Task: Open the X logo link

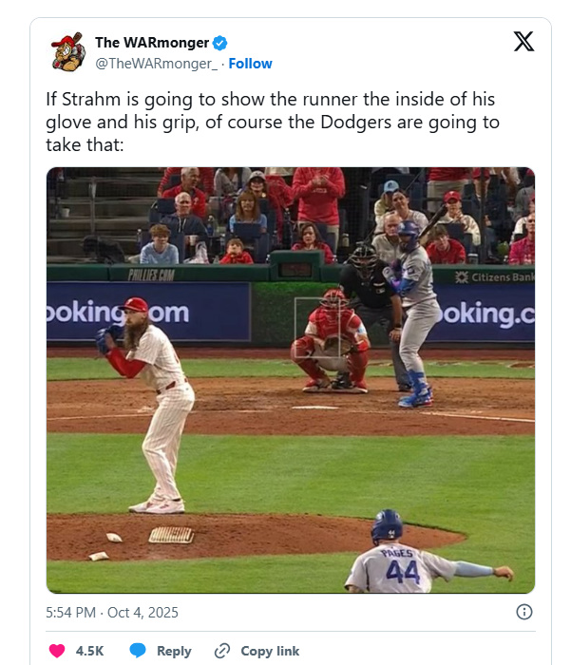Action: pos(523,42)
